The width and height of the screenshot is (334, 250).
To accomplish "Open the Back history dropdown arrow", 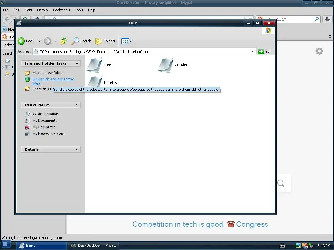I will tap(39, 41).
